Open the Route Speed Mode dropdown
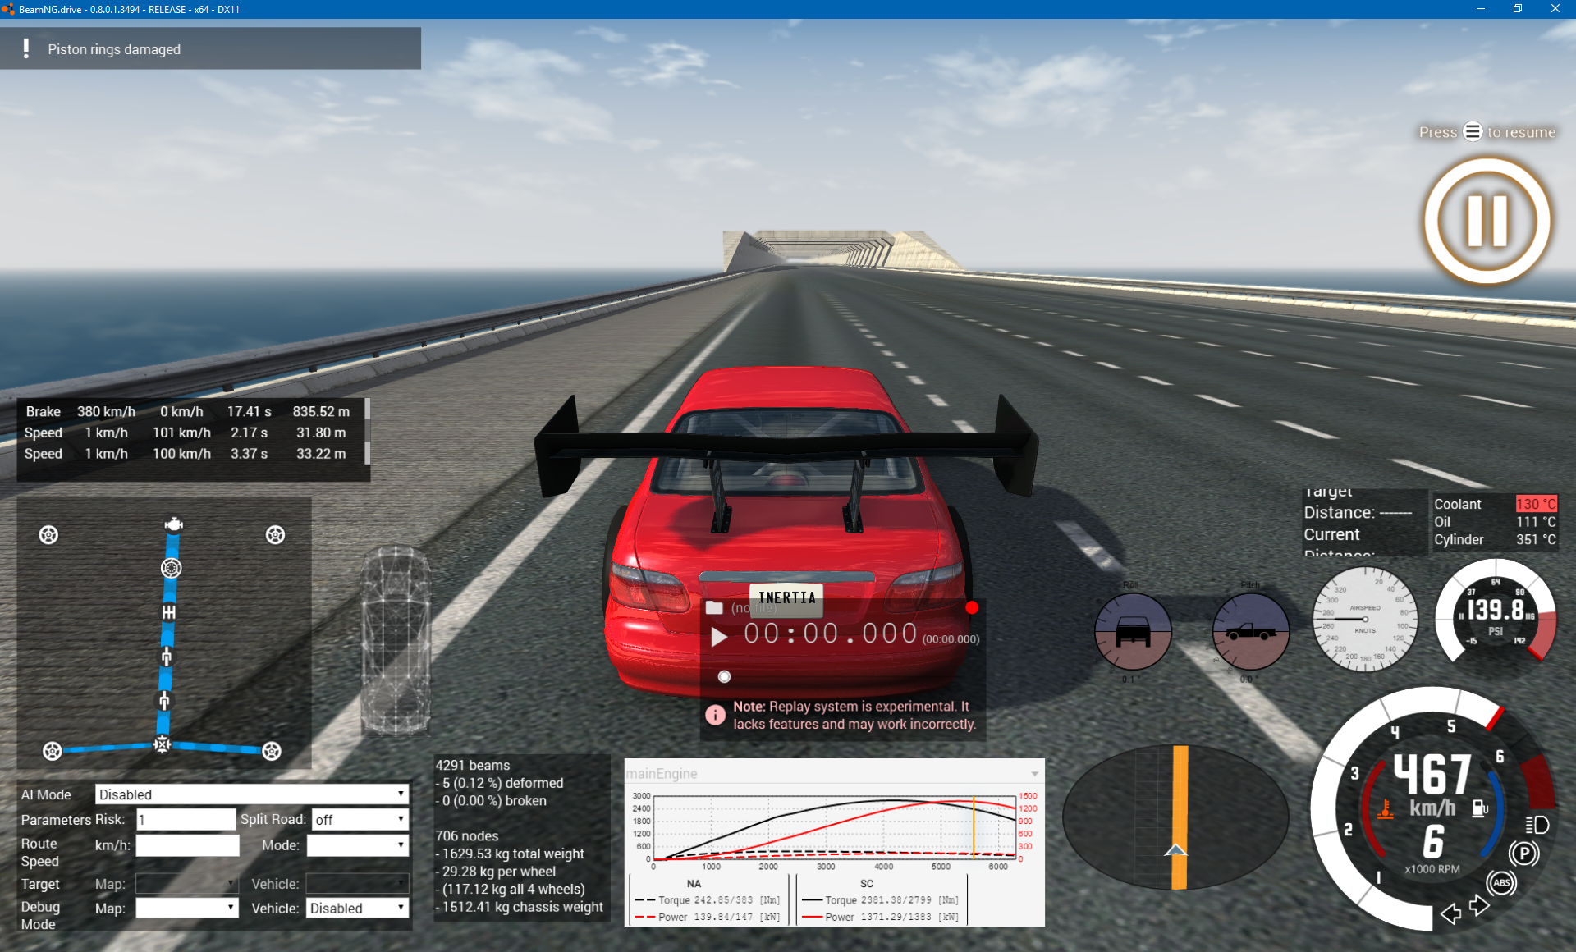Viewport: 1576px width, 952px height. click(x=358, y=845)
